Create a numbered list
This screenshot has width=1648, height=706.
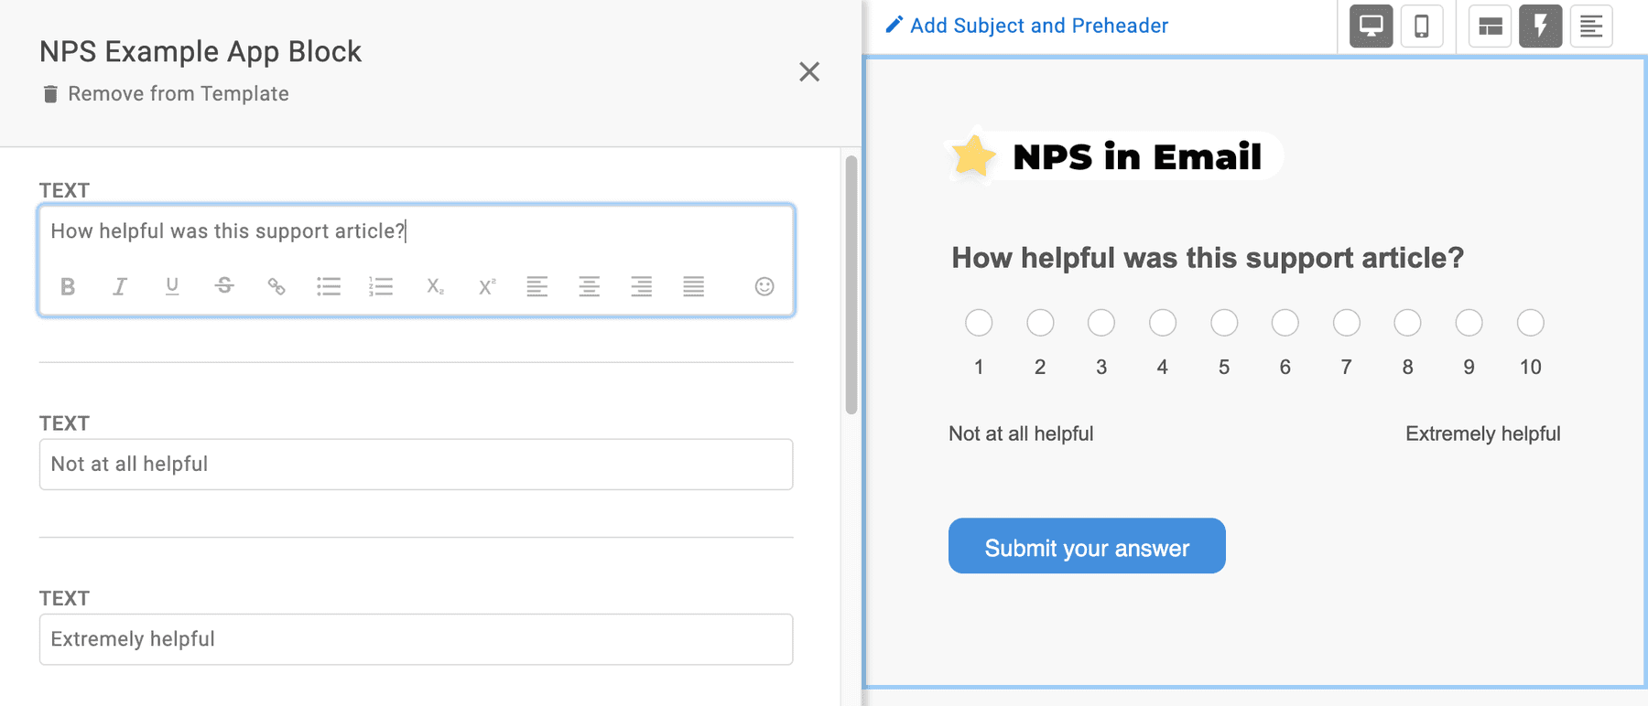click(x=381, y=287)
